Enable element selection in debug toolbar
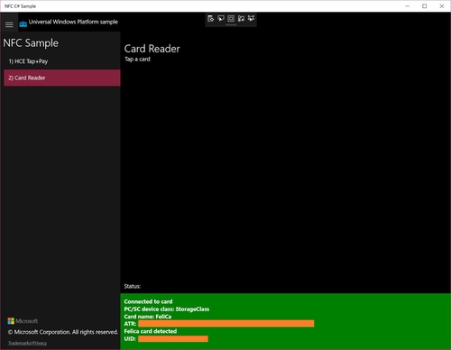Image resolution: width=451 pixels, height=350 pixels. click(221, 19)
